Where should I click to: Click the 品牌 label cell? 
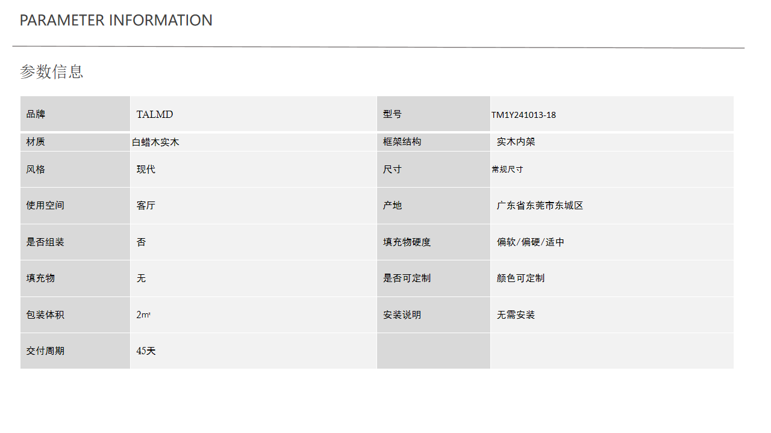(x=75, y=114)
